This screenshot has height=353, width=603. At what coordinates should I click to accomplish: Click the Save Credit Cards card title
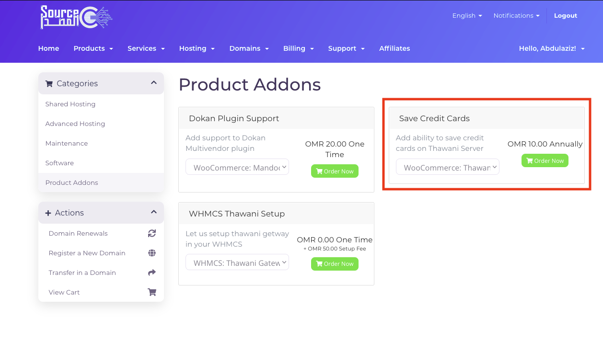434,118
